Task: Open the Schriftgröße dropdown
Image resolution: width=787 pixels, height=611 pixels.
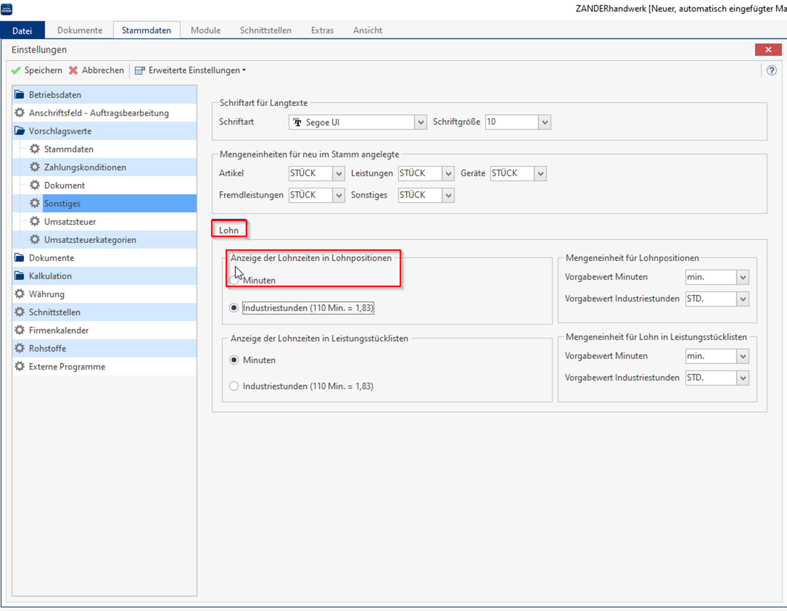Action: 545,122
